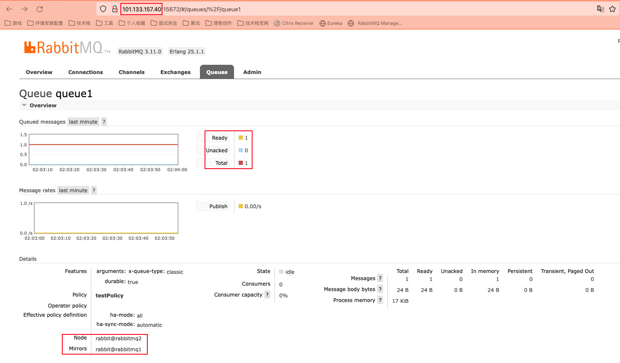
Task: Click the translate page icon
Action: [x=601, y=9]
